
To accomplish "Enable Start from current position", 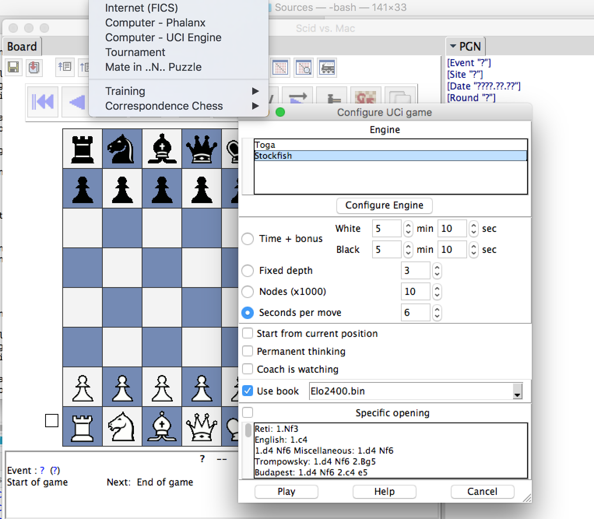I will coord(248,333).
